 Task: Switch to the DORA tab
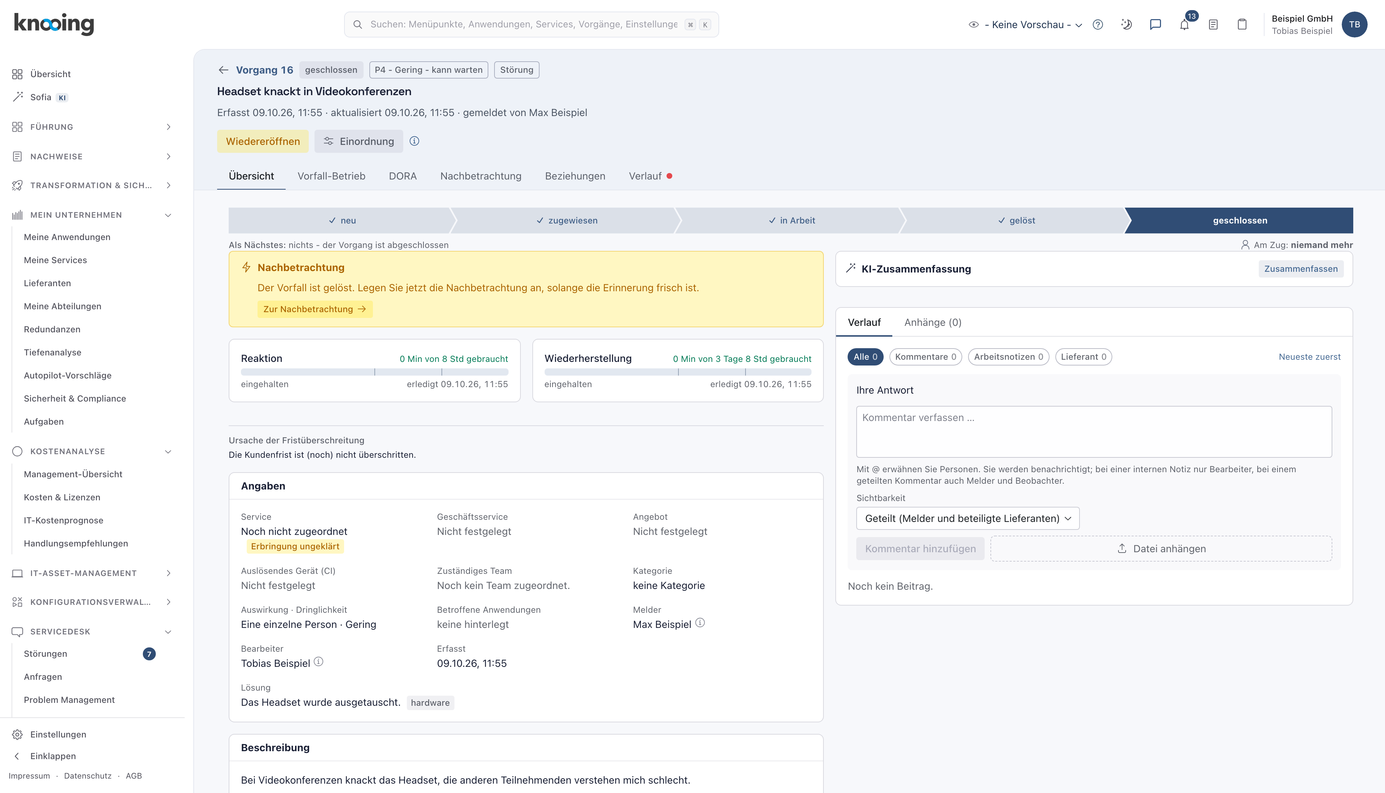click(403, 176)
